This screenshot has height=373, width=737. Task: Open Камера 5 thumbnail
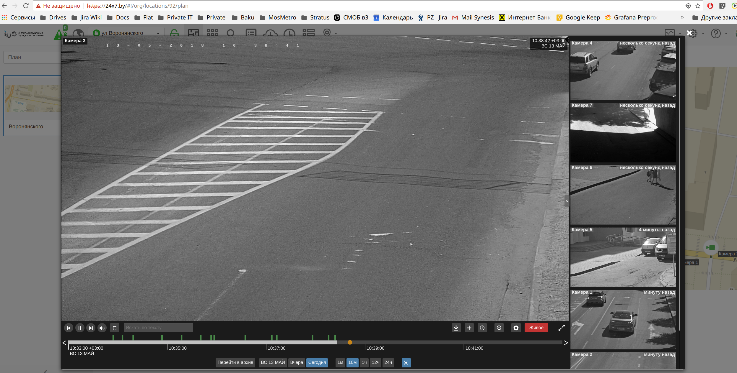pyautogui.click(x=623, y=257)
